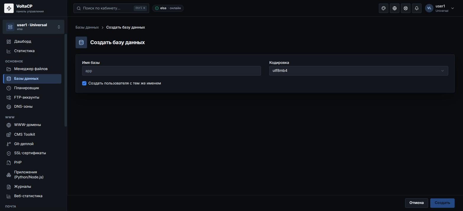Image resolution: width=463 pixels, height=211 pixels.
Task: Click the Статистика chart icon
Action: point(9,51)
